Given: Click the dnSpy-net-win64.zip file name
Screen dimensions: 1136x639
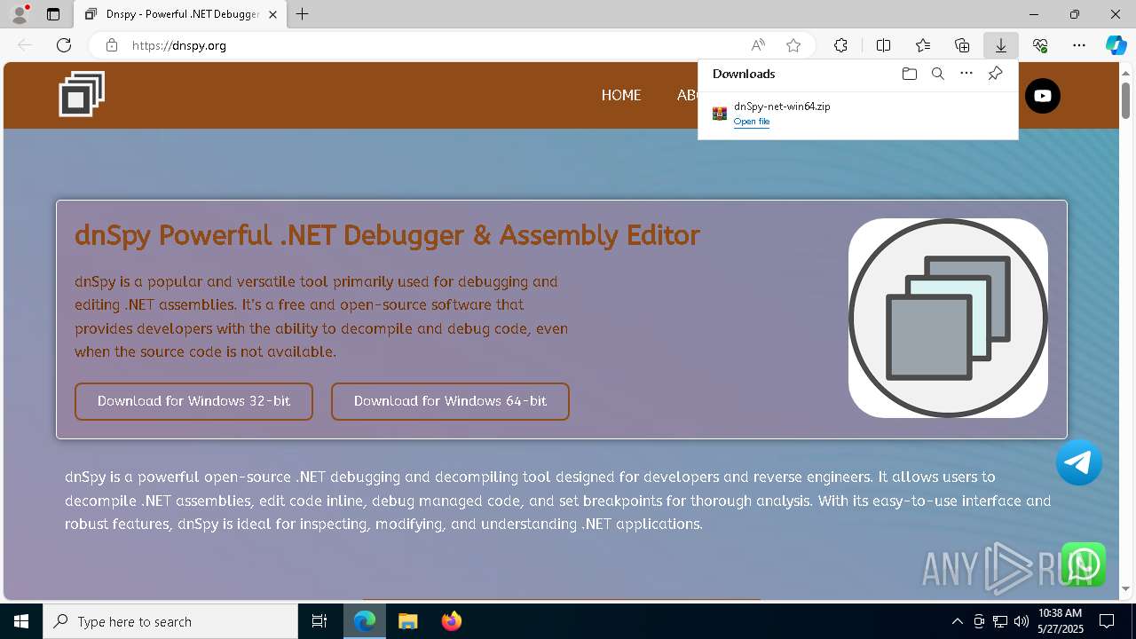Looking at the screenshot, I should pos(782,106).
